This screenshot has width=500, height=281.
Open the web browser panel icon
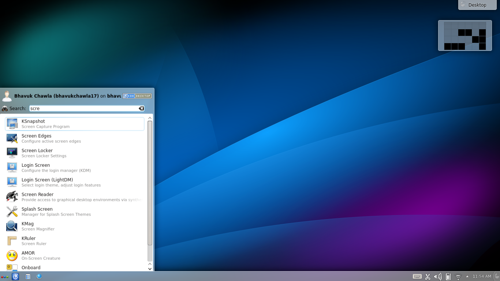point(39,277)
